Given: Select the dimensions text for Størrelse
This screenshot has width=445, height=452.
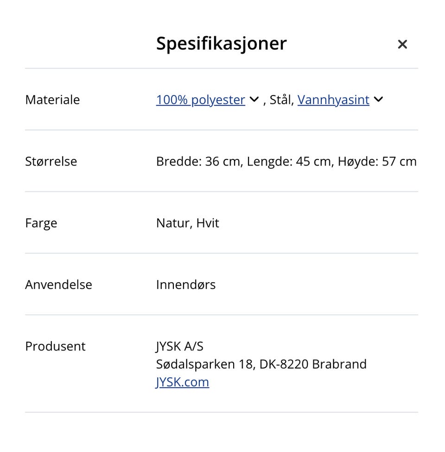Looking at the screenshot, I should point(286,161).
